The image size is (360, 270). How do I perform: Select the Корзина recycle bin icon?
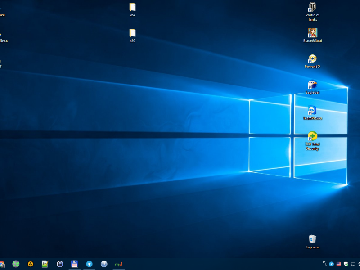tap(312, 242)
